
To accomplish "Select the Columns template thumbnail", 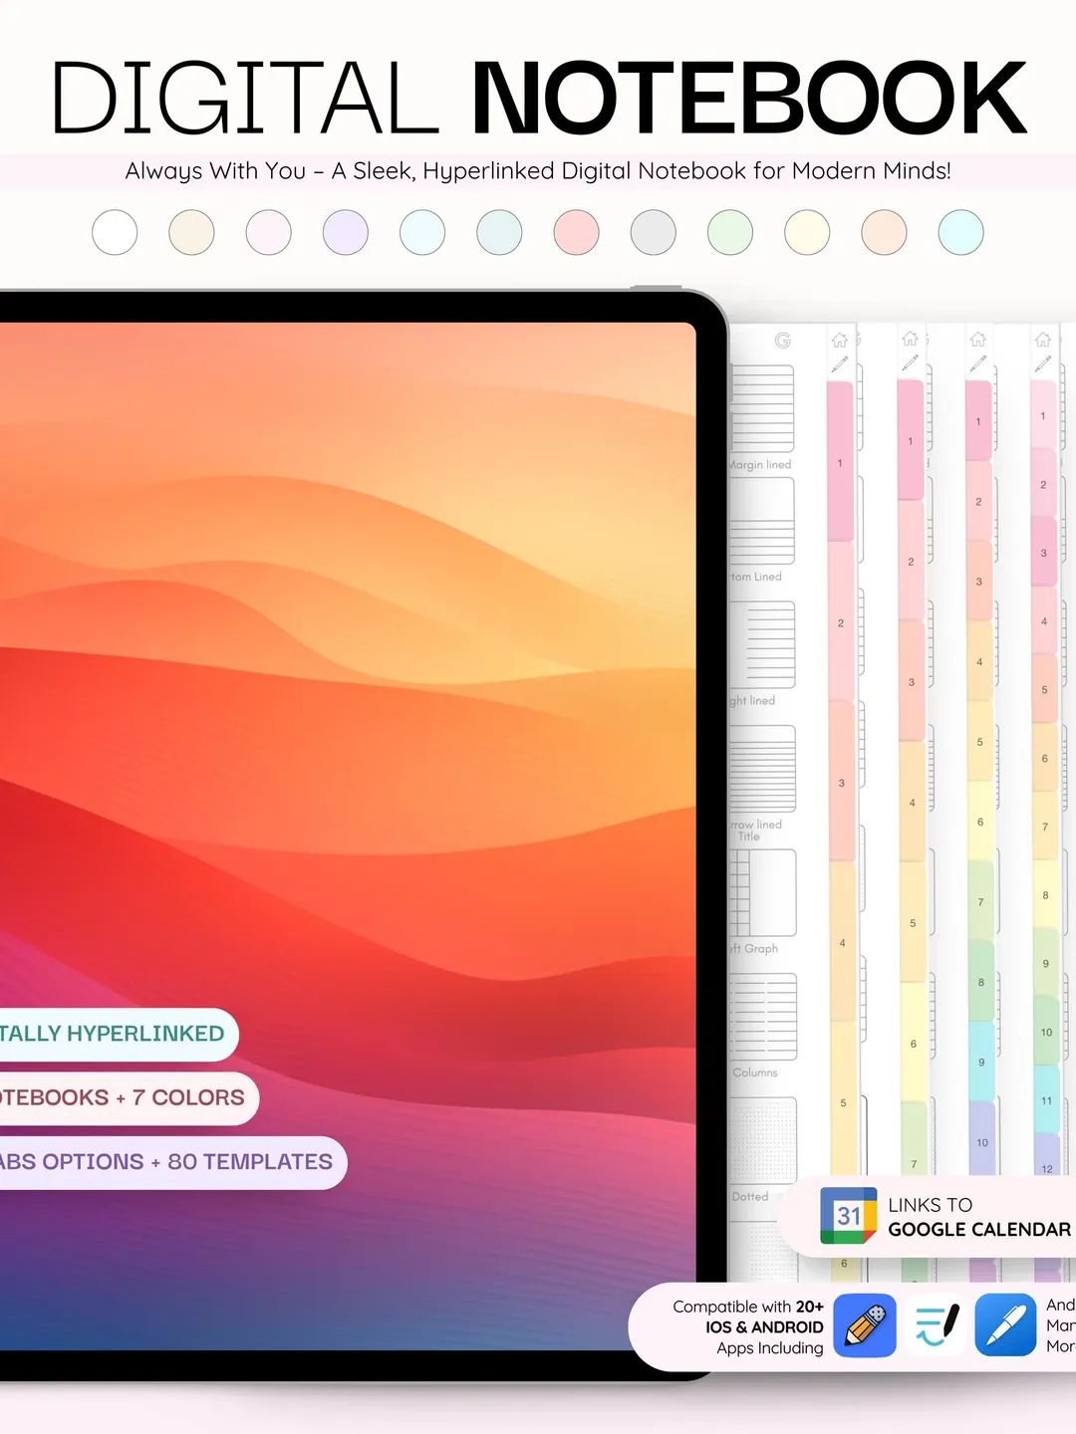I will (762, 1017).
